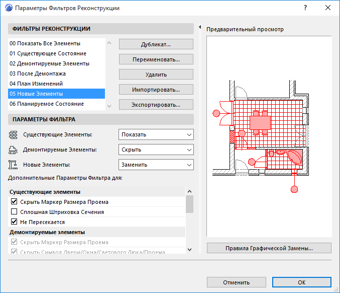Screen dimensions: 340x293
Task: Click the help question mark icon
Action: 305,8
